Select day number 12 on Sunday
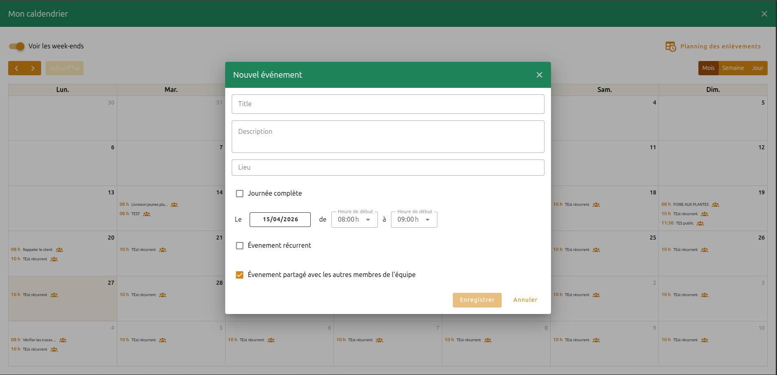Image resolution: width=777 pixels, height=375 pixels. click(762, 147)
